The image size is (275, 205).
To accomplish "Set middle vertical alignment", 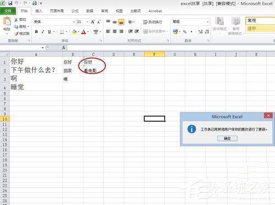I will click(115, 22).
